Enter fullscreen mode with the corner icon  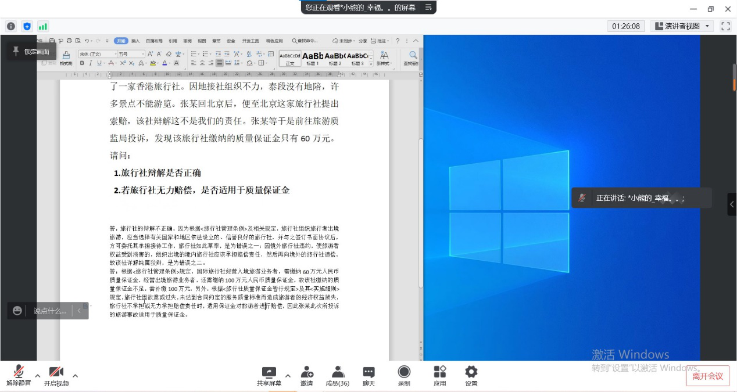point(725,26)
